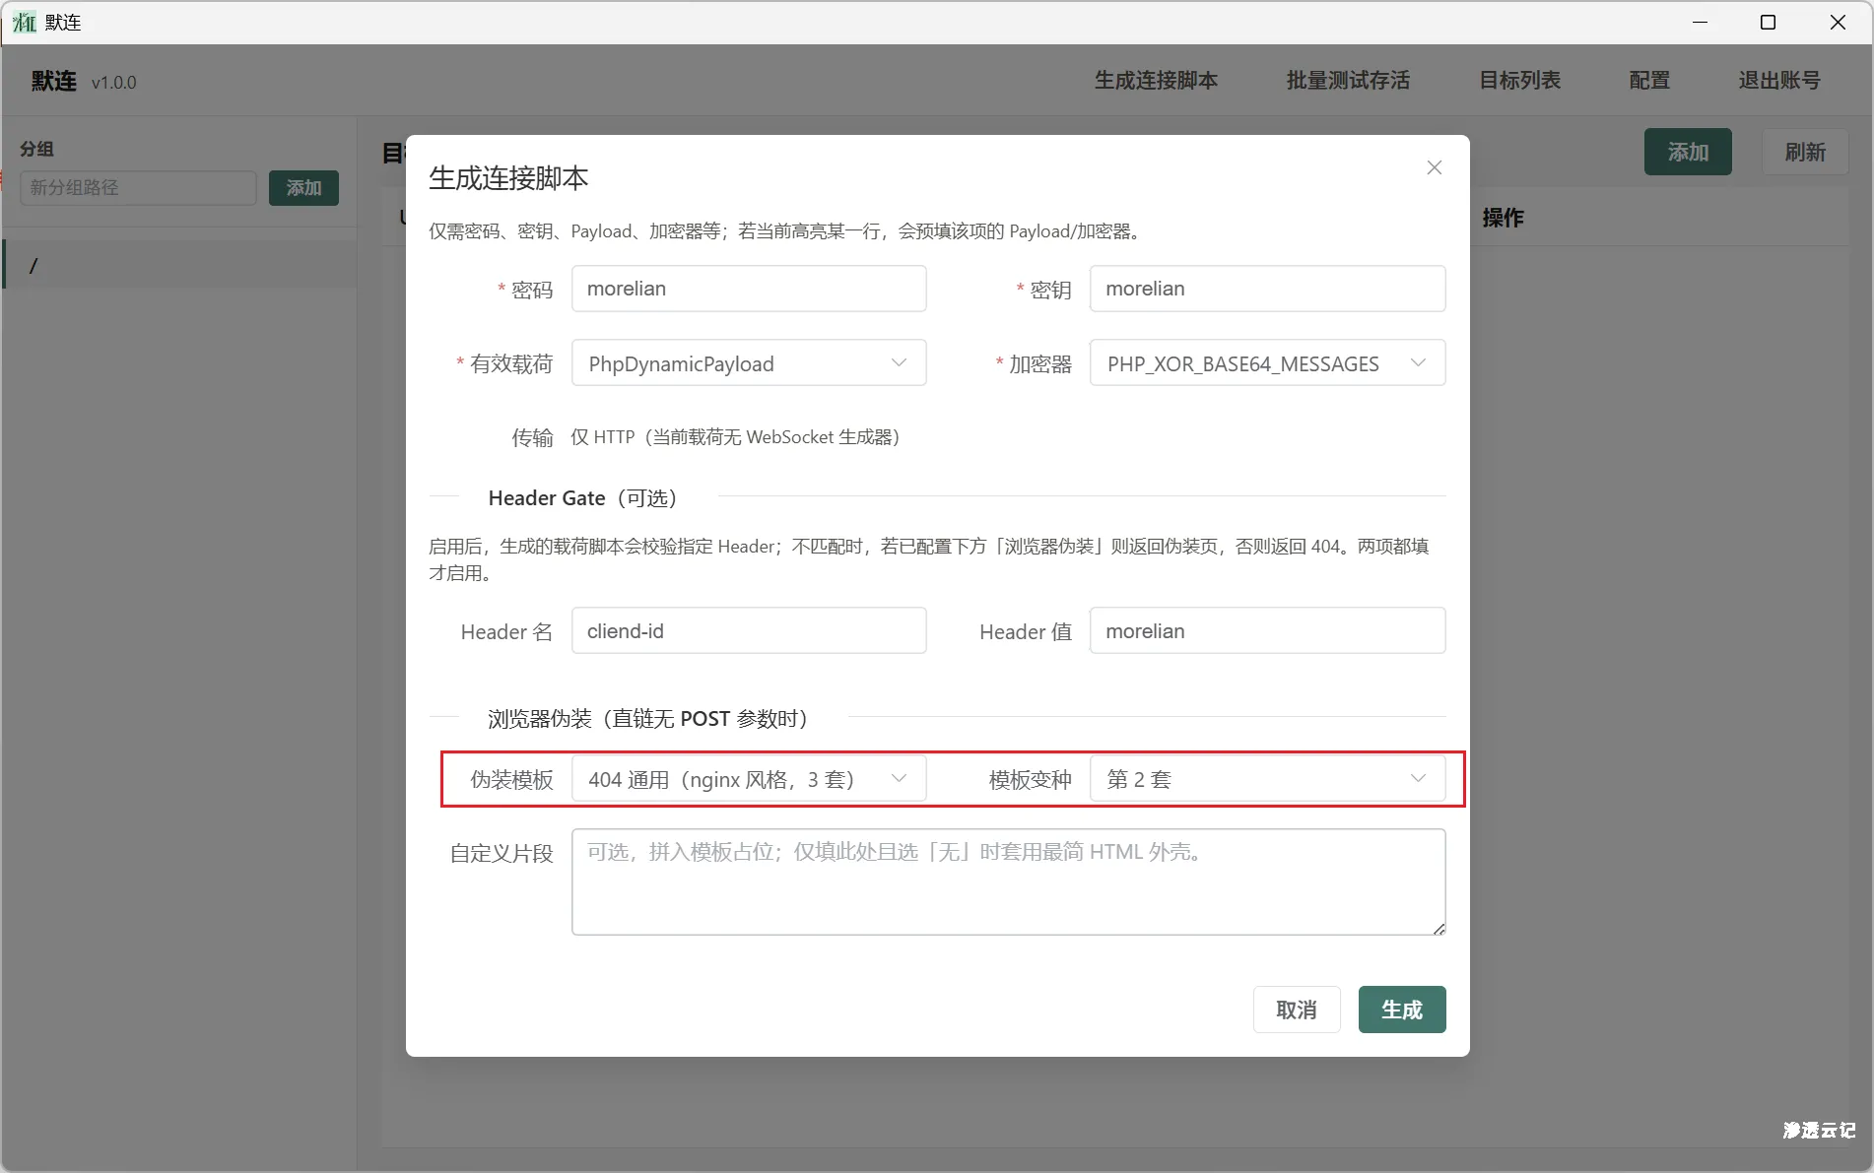Click the 默连 app logo icon

click(24, 22)
